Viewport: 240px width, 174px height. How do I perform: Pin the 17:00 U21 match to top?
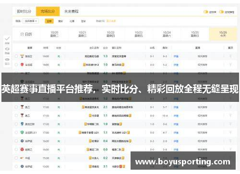[230, 133]
